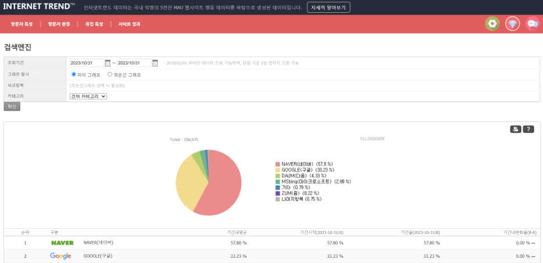Click 기간내변화율(B-A) column header
This screenshot has width=543, height=263.
coord(520,232)
